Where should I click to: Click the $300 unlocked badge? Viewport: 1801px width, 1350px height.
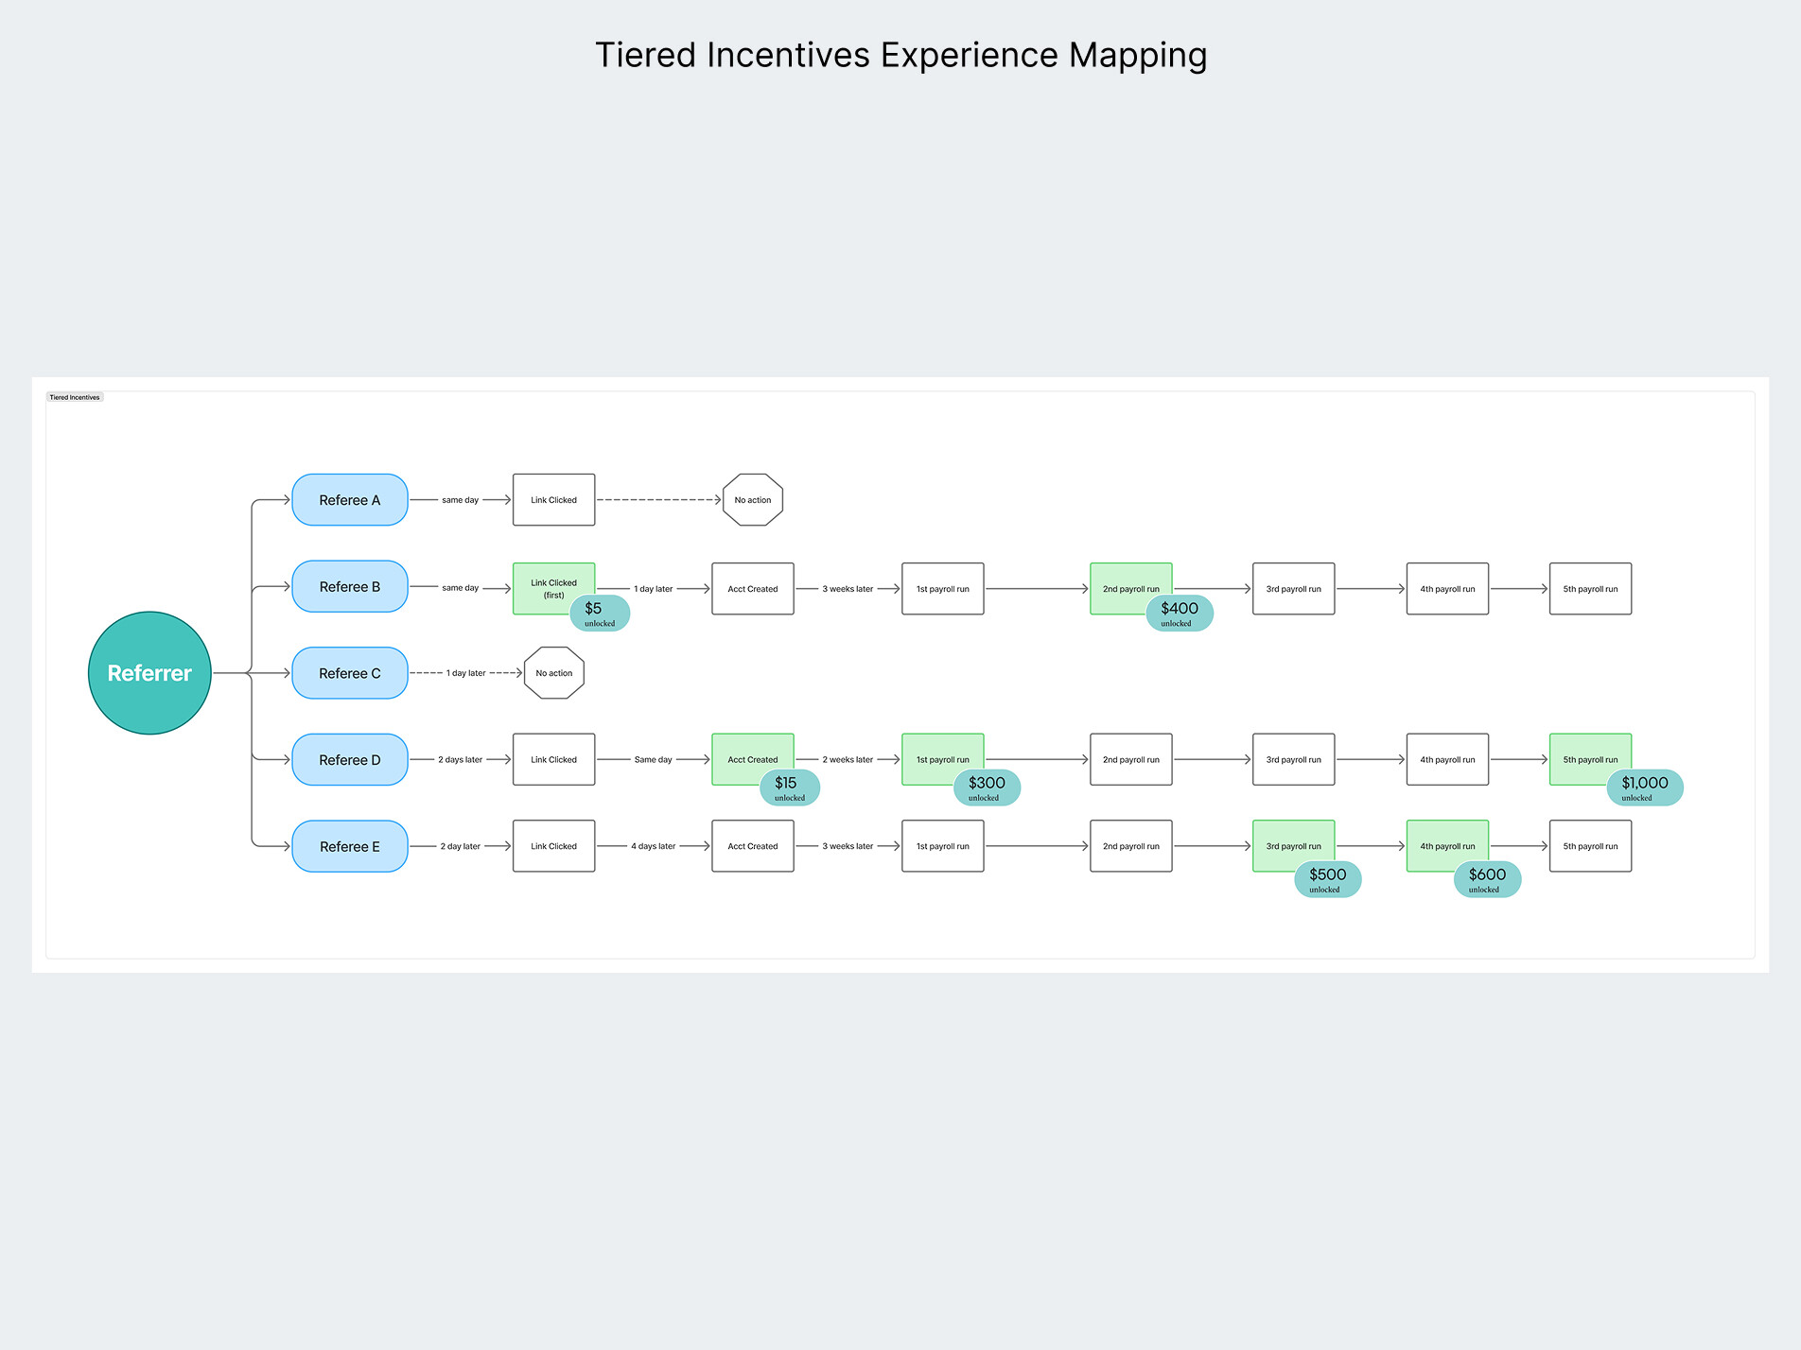point(987,787)
